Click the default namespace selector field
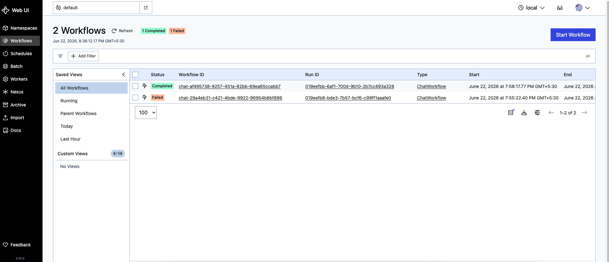This screenshot has width=609, height=262. click(x=96, y=8)
